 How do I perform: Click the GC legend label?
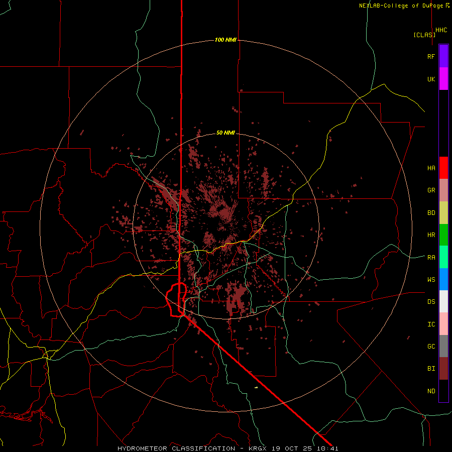pyautogui.click(x=431, y=346)
